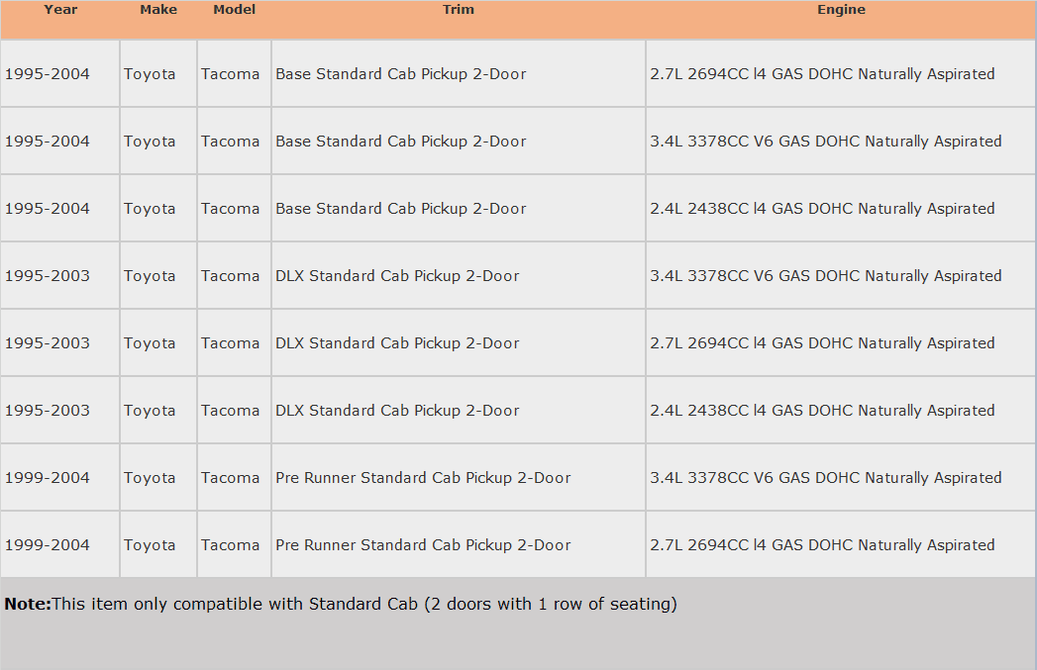This screenshot has width=1037, height=670.
Task: Click the Trim column header
Action: click(x=459, y=10)
